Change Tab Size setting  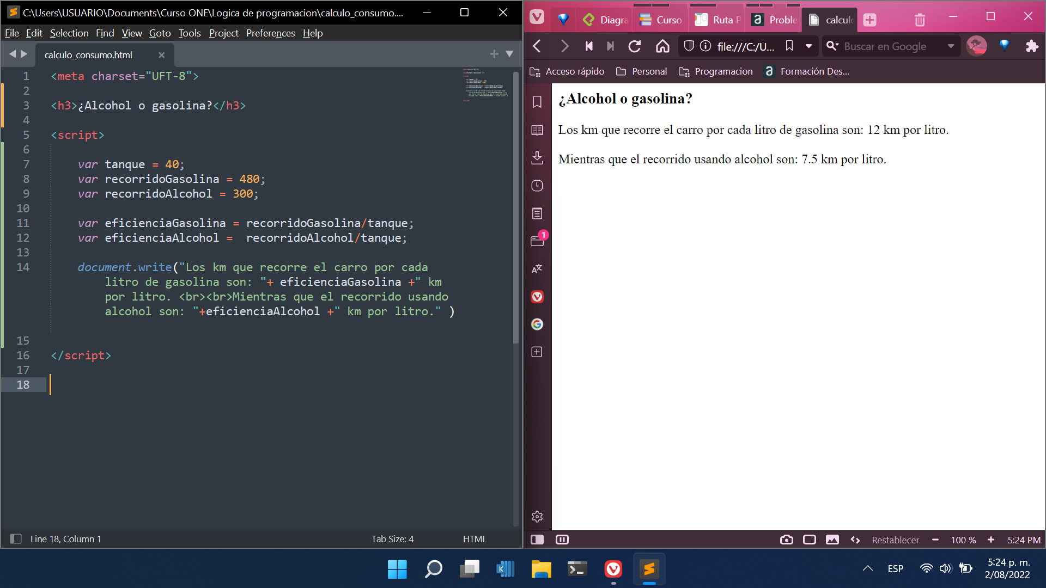point(392,539)
